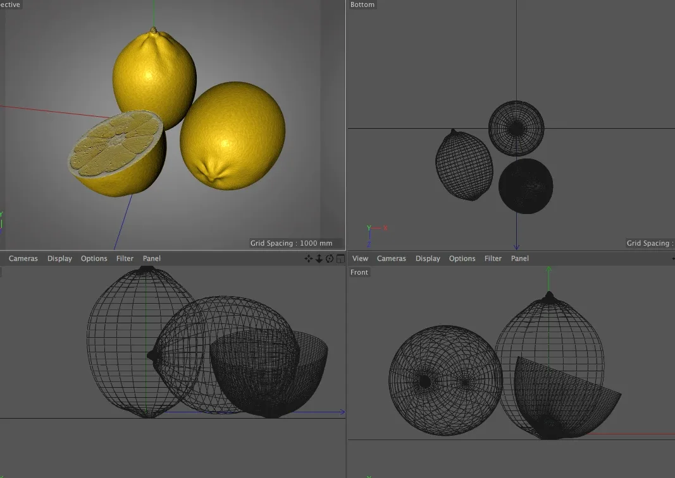Select the whole lemon wireframe in the Bottom view
The width and height of the screenshot is (675, 478).
pos(464,164)
